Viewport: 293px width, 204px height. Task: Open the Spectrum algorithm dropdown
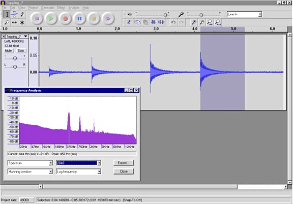coord(51,163)
